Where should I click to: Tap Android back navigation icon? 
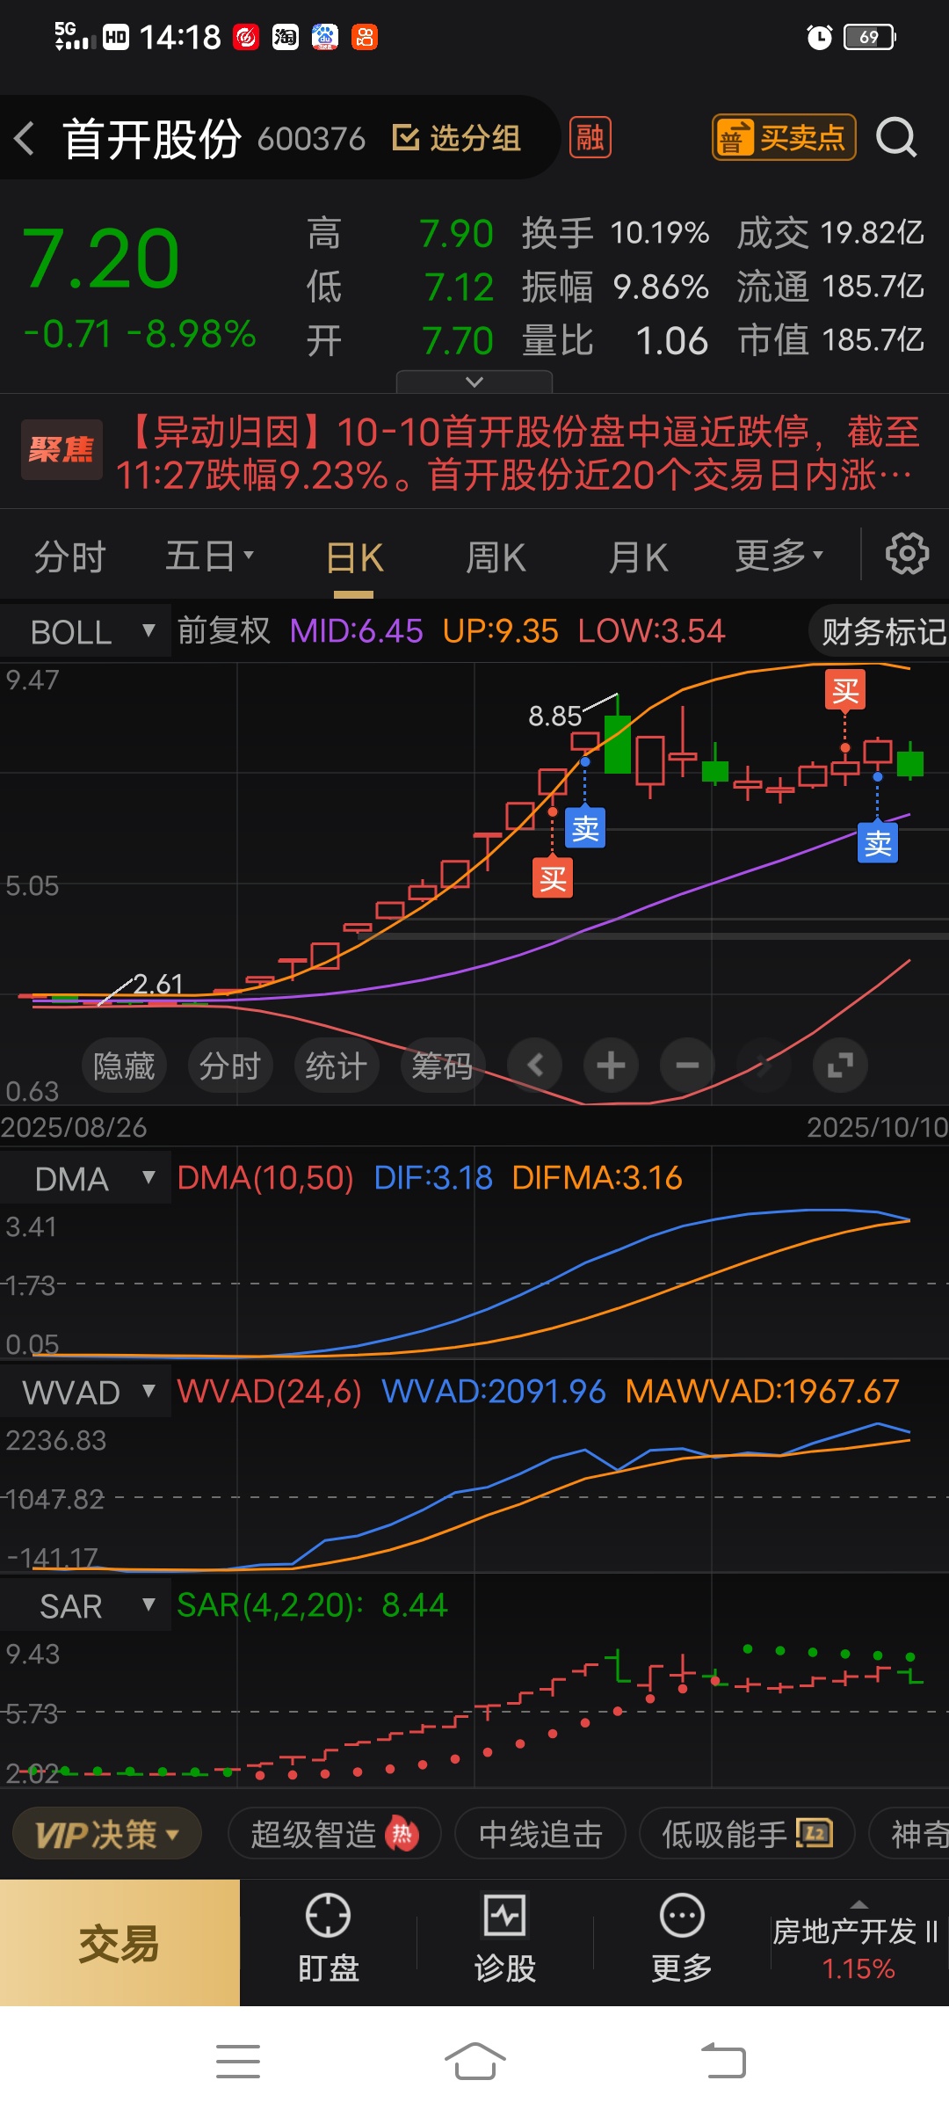point(723,2061)
